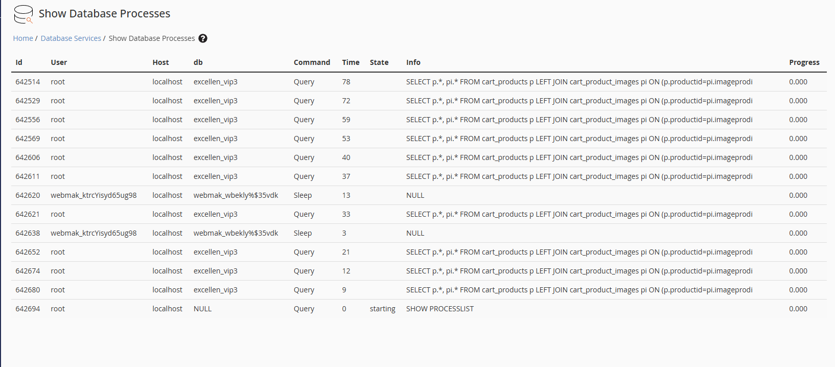Click the SHOW PROCESSLIST info text
Viewport: 835px width, 367px height.
pyautogui.click(x=440, y=309)
